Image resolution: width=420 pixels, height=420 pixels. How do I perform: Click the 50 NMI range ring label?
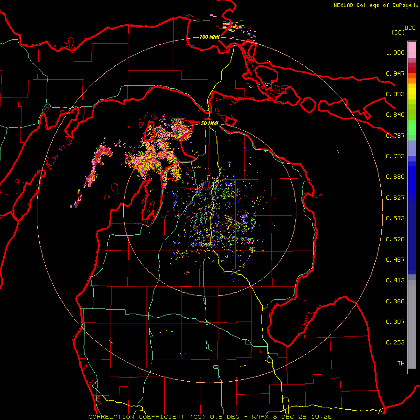pos(210,123)
